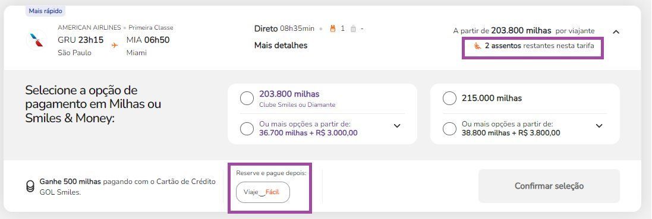The width and height of the screenshot is (652, 219).
Task: Click the '2 assentos restantes nesta tarifa' notice
Action: [x=534, y=46]
